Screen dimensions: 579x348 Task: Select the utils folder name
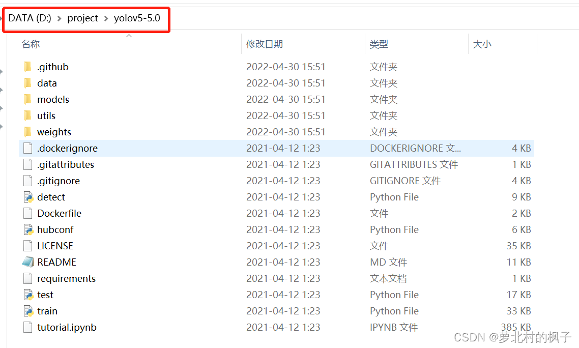46,115
